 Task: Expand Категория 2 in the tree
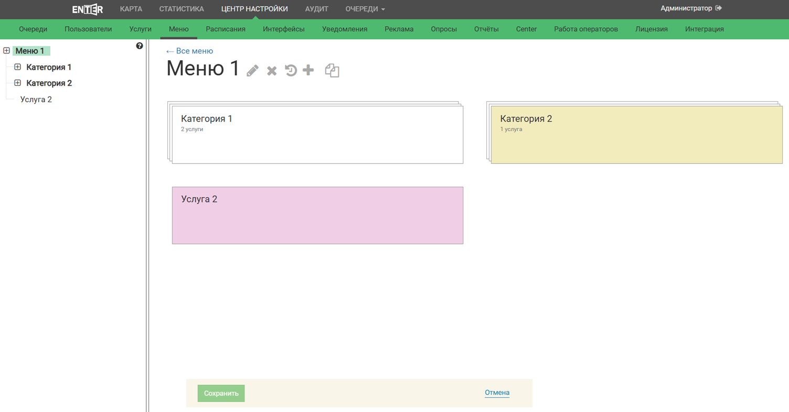point(17,83)
